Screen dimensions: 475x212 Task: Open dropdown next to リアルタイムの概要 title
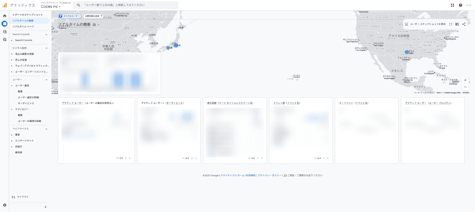[x=98, y=25]
